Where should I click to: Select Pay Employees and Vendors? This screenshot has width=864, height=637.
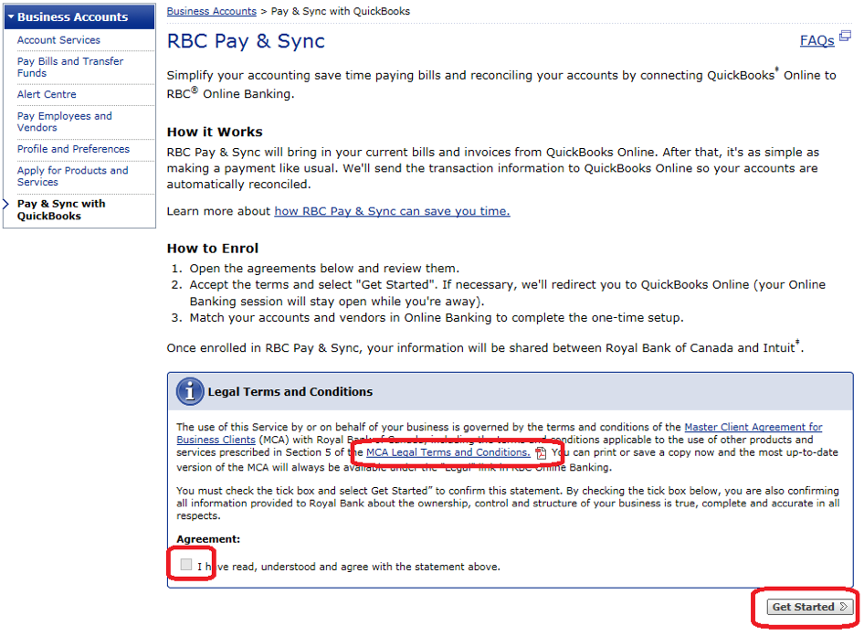pos(65,122)
